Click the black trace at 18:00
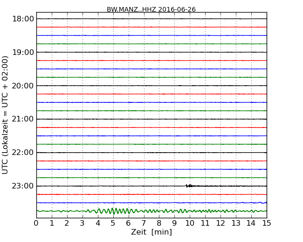 (x=151, y=19)
